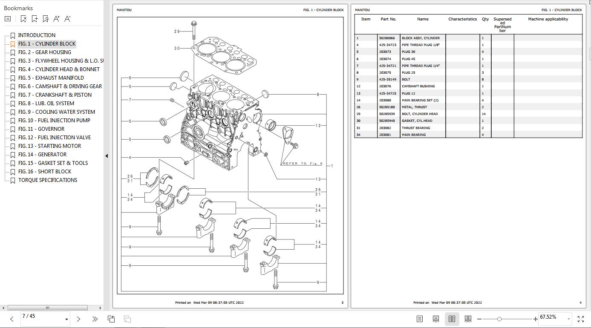The height and width of the screenshot is (328, 591).
Task: Click the add bookmark icon
Action: click(x=35, y=19)
